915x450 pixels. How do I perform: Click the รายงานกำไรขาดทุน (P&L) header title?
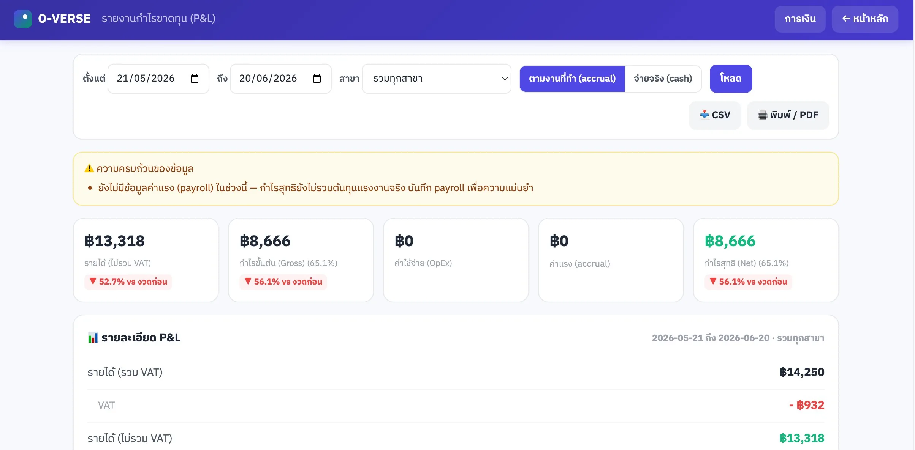[x=158, y=19]
